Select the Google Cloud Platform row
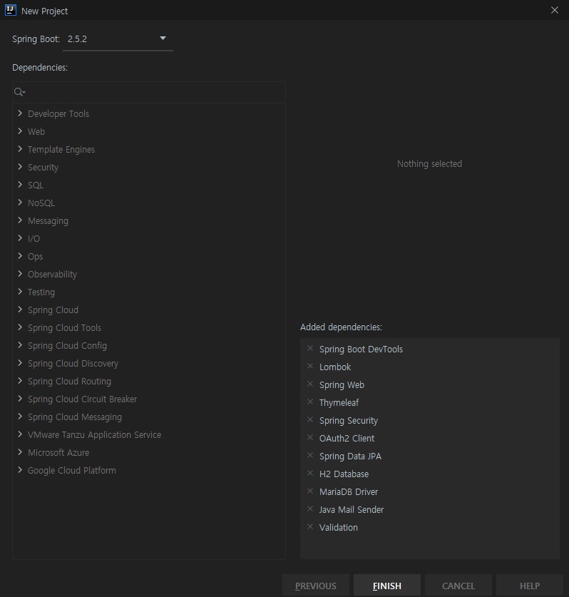This screenshot has height=597, width=569. point(149,471)
